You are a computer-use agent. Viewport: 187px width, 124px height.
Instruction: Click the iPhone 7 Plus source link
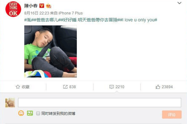70,13
